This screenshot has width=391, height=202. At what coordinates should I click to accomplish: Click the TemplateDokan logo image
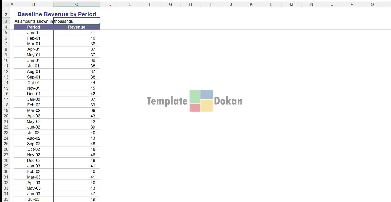tap(194, 101)
